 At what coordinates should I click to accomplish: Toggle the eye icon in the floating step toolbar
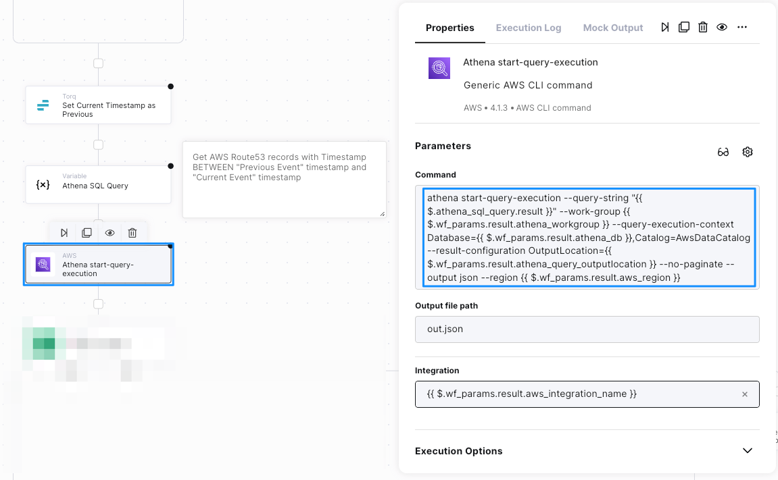pyautogui.click(x=110, y=232)
